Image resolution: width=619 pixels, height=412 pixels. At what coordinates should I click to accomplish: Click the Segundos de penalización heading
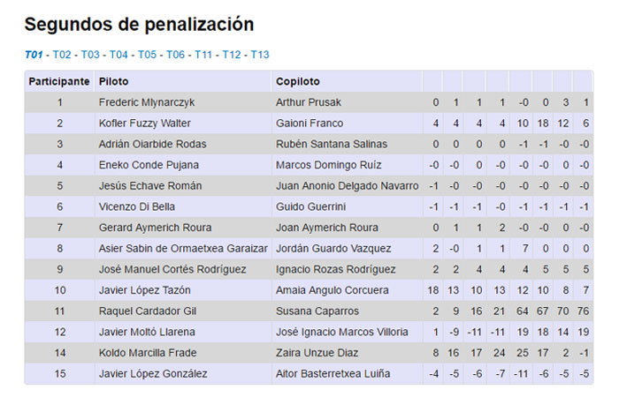[x=139, y=25]
